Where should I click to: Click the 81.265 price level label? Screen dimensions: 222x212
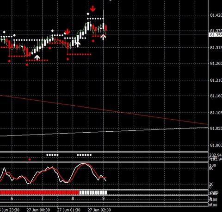216,63
